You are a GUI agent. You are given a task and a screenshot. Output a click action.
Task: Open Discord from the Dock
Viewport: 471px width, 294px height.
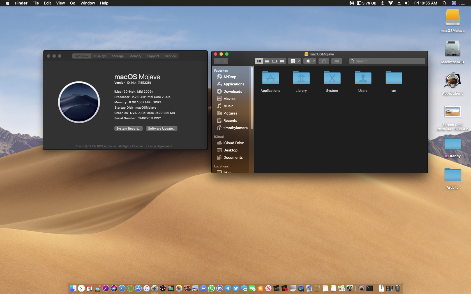(x=220, y=288)
